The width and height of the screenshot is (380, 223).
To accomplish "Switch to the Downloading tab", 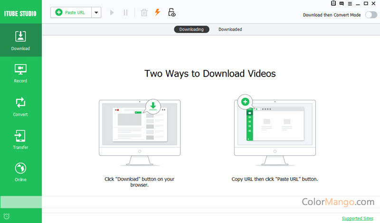I will point(191,29).
